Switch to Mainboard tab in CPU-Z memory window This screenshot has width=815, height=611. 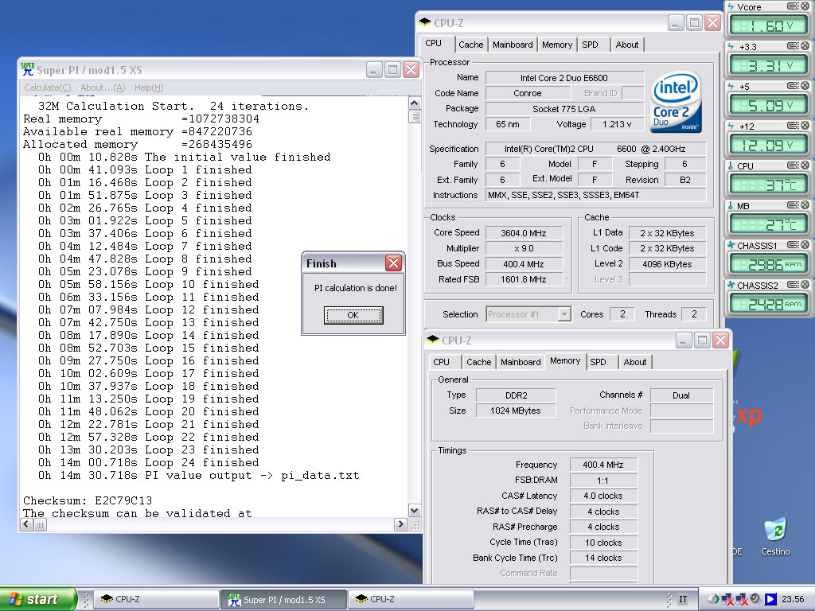coord(521,362)
